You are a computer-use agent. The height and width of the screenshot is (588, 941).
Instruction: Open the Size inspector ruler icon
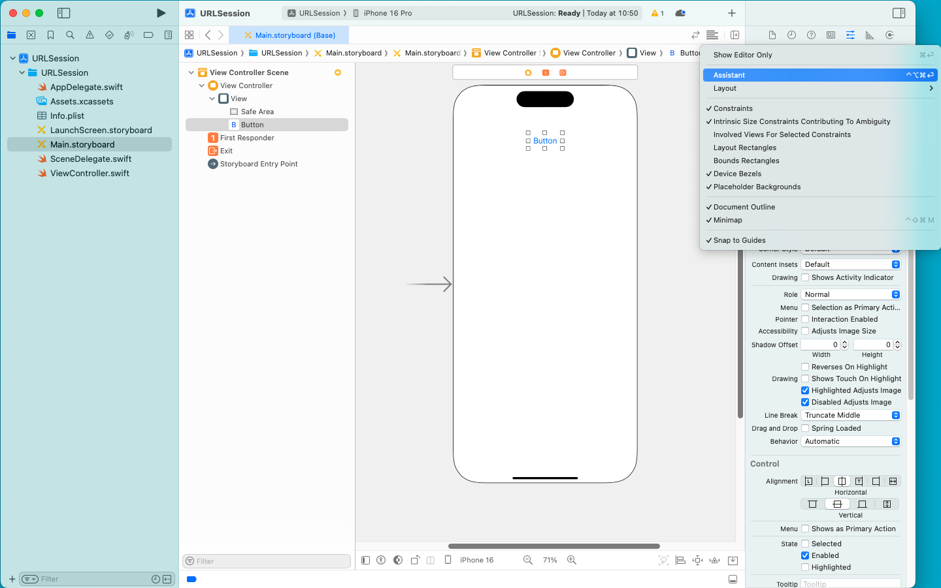point(870,35)
